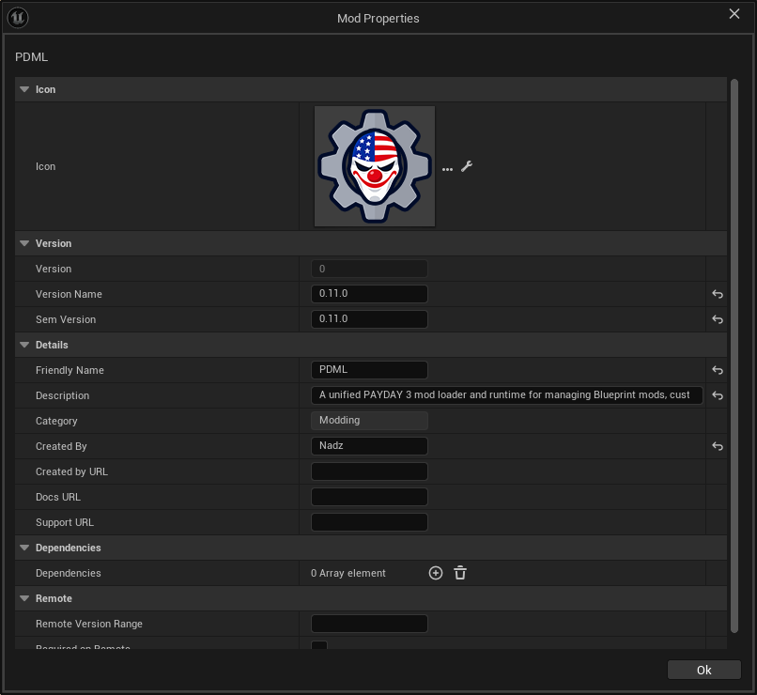The image size is (757, 695).
Task: Reset Friendly Name to default
Action: (x=718, y=370)
